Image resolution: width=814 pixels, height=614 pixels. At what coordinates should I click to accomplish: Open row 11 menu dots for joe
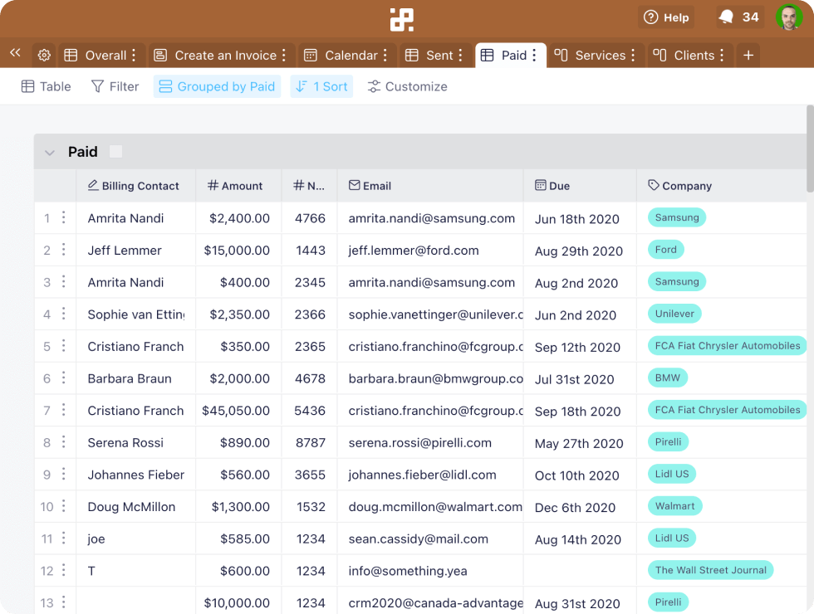(x=63, y=538)
